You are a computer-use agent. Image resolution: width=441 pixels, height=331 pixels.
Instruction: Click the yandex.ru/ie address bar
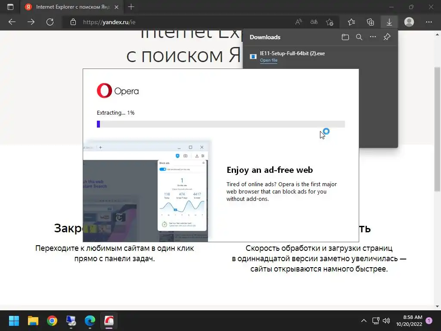click(x=180, y=22)
